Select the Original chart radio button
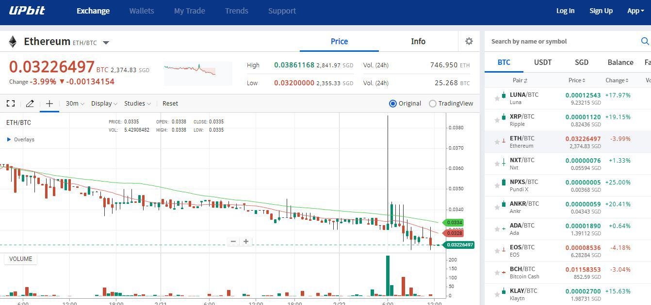The width and height of the screenshot is (651, 305). (392, 103)
